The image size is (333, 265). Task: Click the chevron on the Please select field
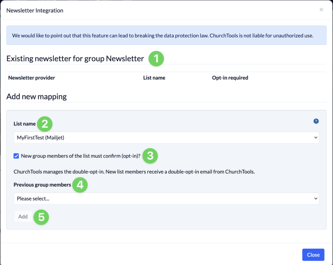tap(315, 198)
